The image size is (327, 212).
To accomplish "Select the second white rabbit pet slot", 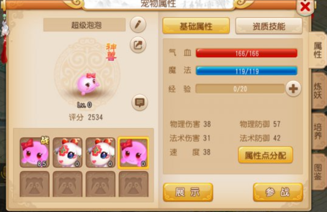I will pyautogui.click(x=101, y=152).
